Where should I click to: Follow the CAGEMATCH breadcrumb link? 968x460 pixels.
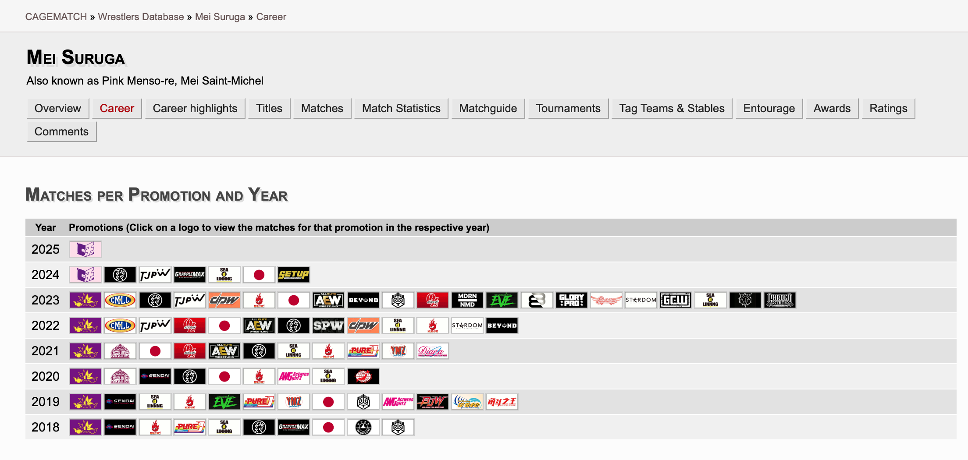56,17
